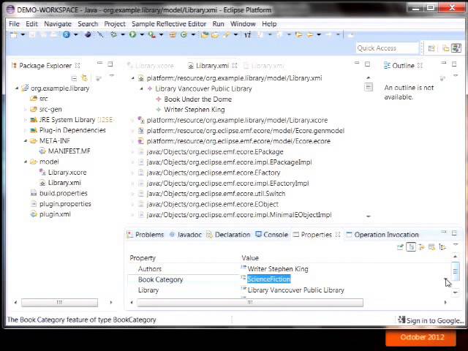This screenshot has width=468, height=351.
Task: Close the Package Explorer tab
Action: tap(78, 65)
